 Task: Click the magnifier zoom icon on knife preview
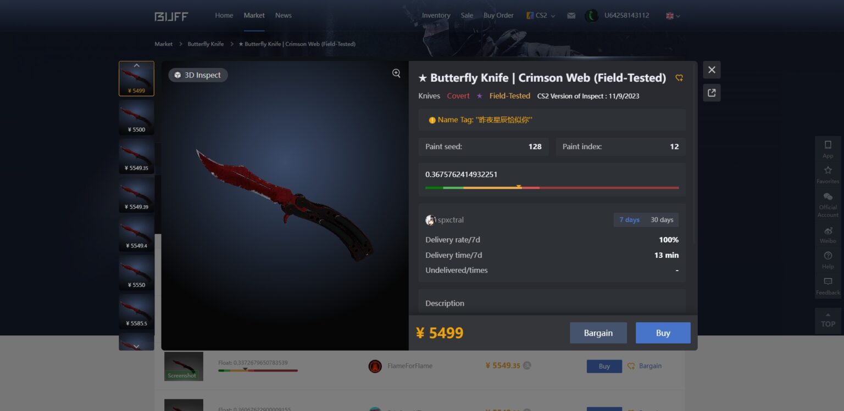(396, 74)
